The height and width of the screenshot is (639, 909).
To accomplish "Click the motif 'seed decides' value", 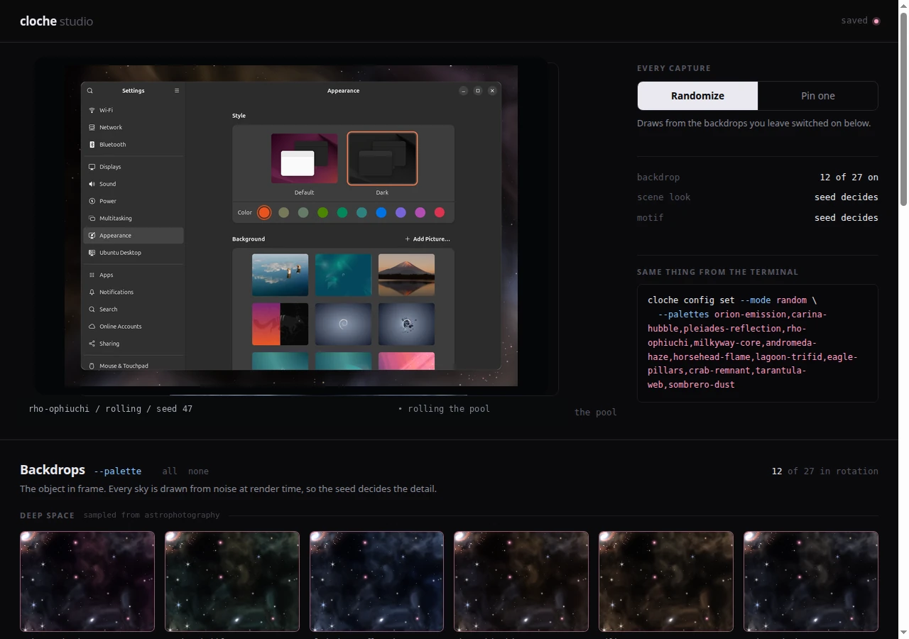I will [846, 218].
